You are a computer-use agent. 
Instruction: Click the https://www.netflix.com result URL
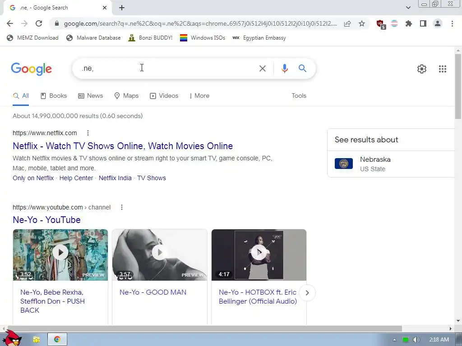[x=45, y=133]
